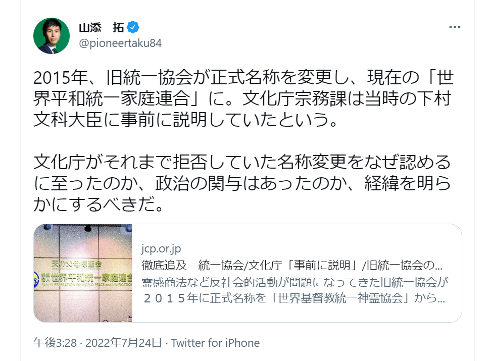Image resolution: width=491 pixels, height=361 pixels.
Task: Click the card description line starting 2015年に正式名称
Action: [294, 297]
